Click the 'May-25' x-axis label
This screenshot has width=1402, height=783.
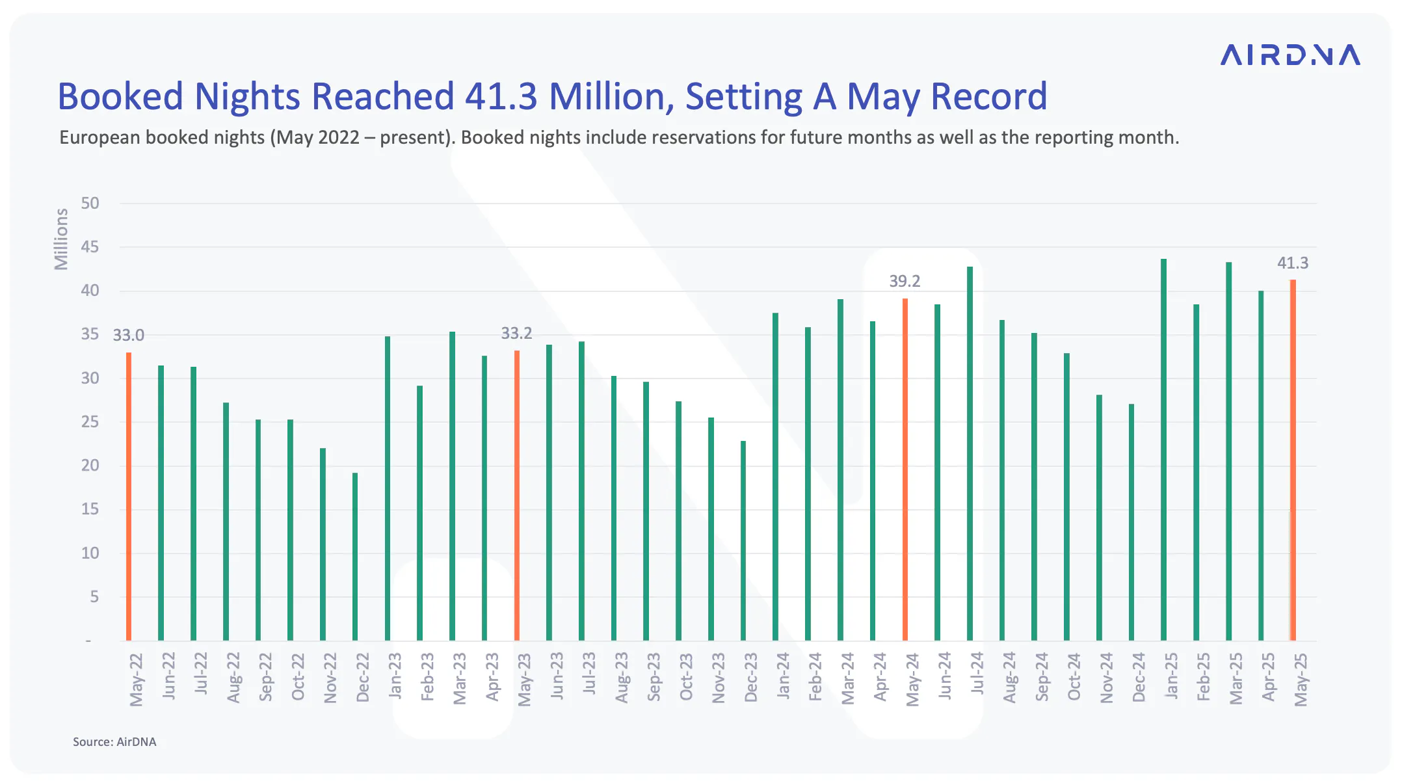pyautogui.click(x=1301, y=680)
